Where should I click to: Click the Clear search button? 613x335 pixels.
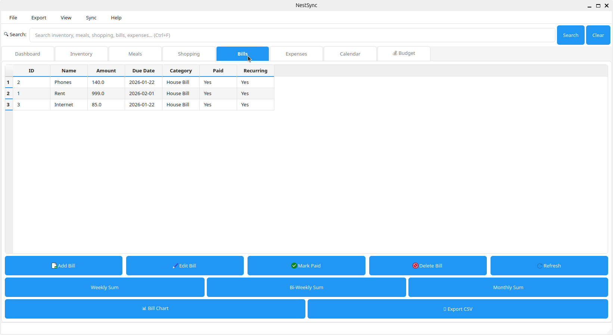(x=598, y=35)
